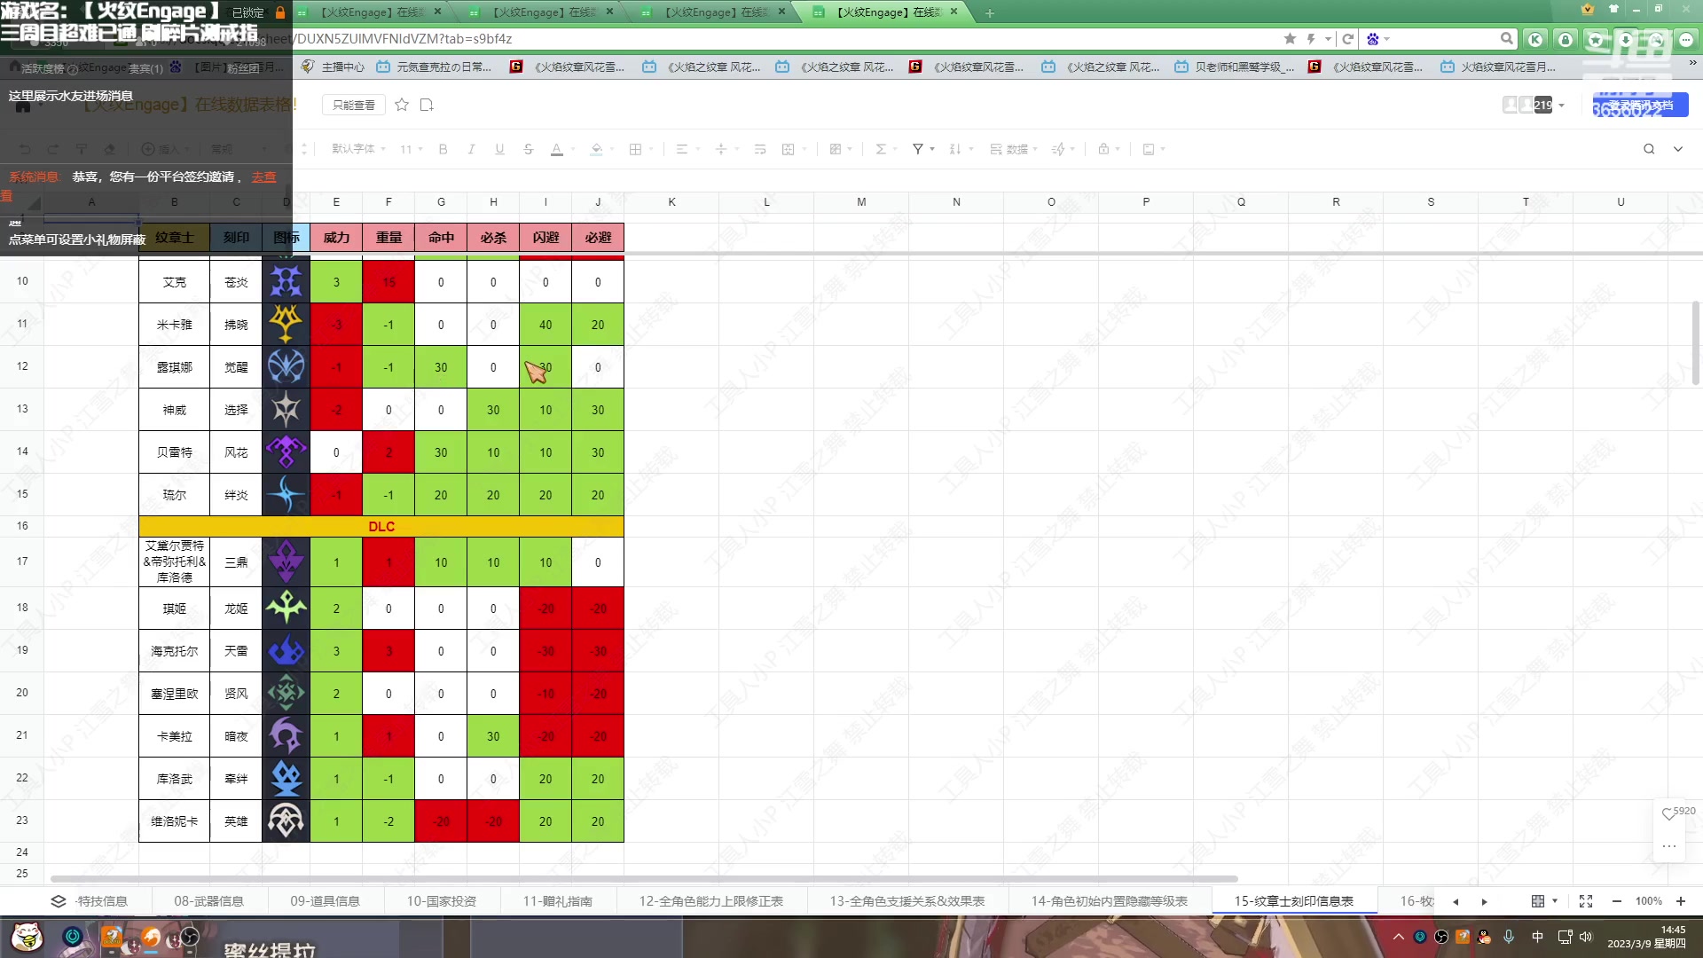Select column K header

coord(671,202)
